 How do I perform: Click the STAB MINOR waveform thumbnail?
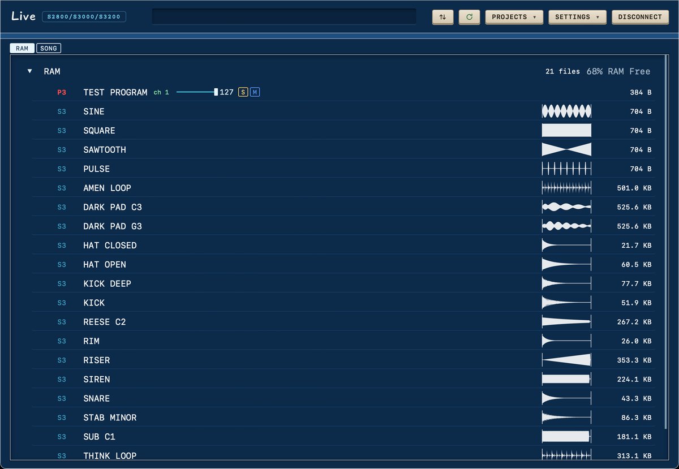(x=566, y=418)
